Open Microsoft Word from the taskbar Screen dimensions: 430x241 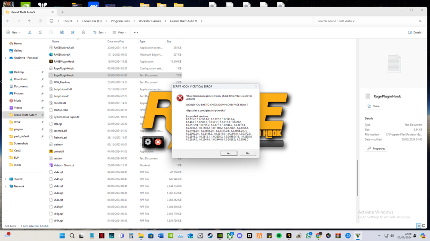click(x=161, y=235)
